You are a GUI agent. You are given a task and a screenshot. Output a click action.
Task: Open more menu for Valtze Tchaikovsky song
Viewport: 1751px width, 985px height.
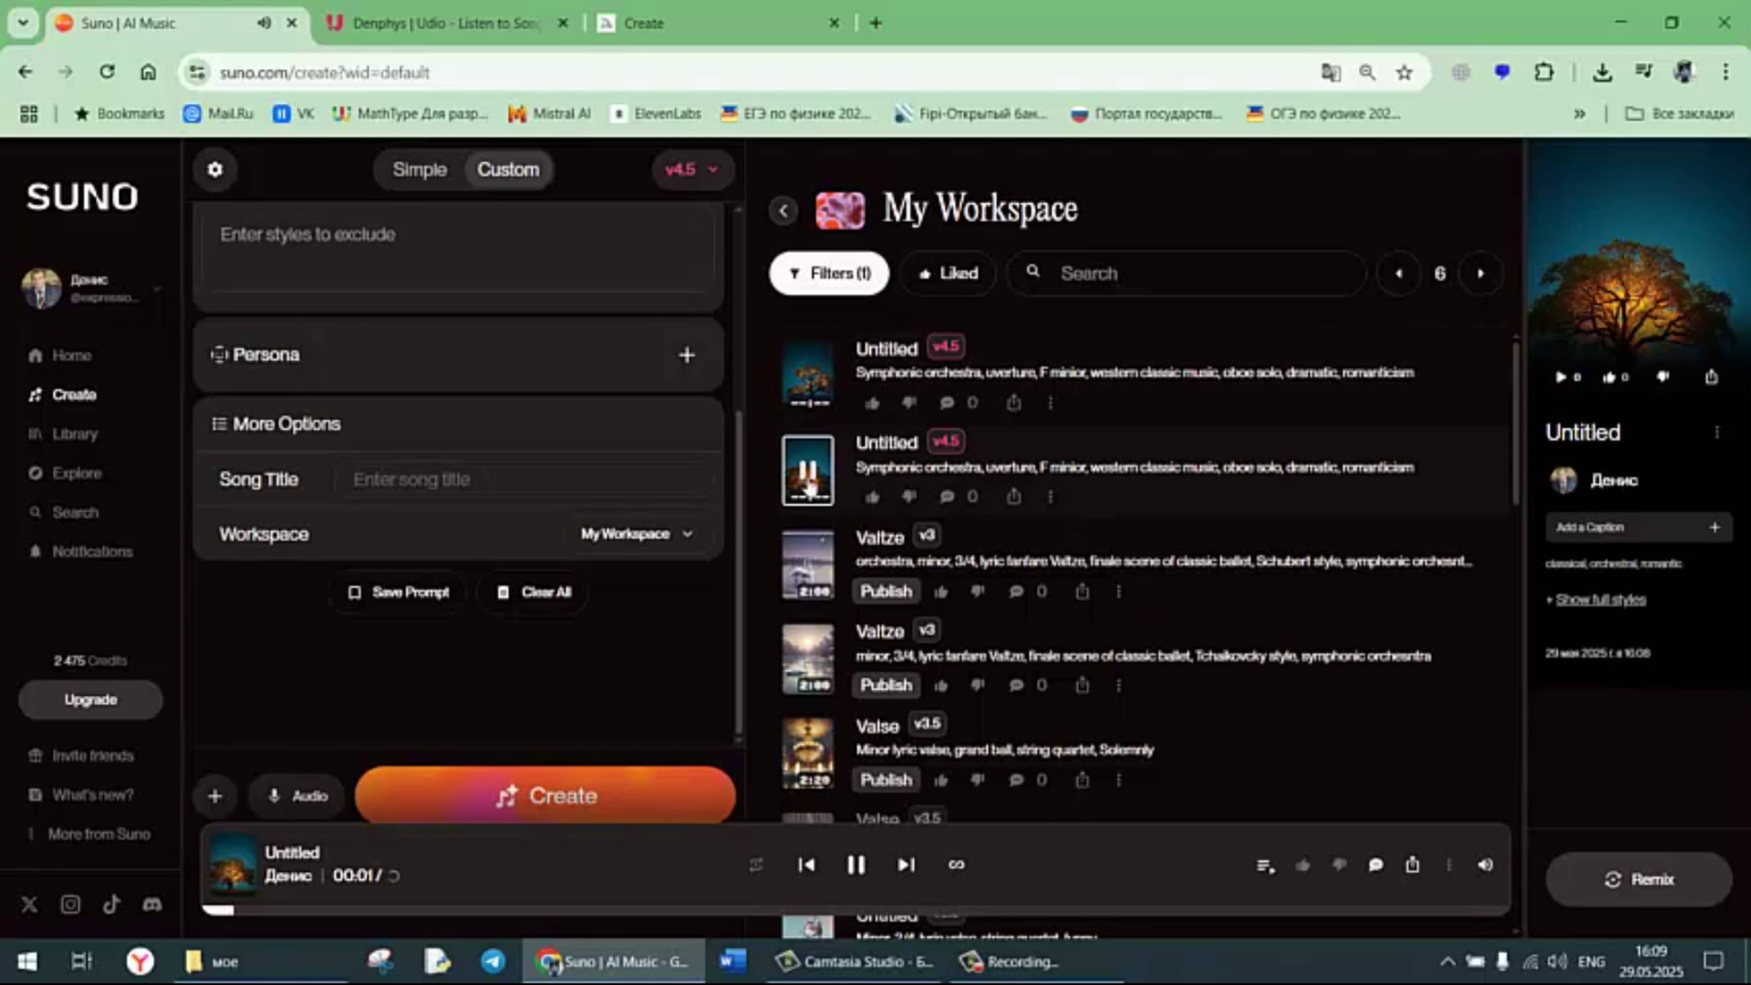[1119, 685]
